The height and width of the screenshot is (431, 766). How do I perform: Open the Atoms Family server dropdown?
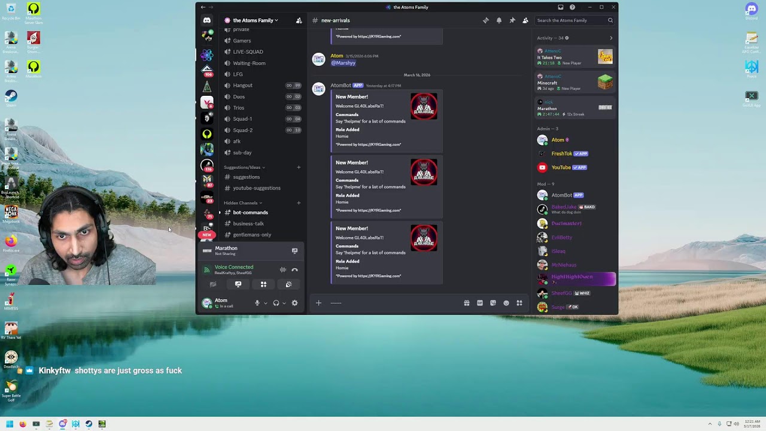(x=251, y=20)
